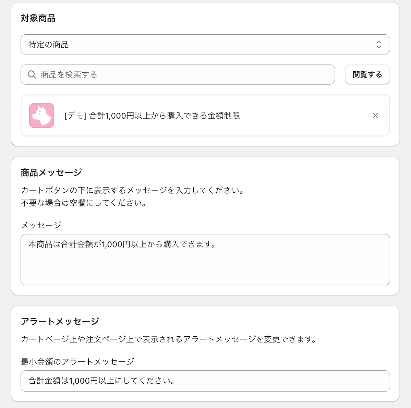Focus the 最小金額のアラートメッセージ input field
Viewport: 411px width, 408px height.
(205, 381)
